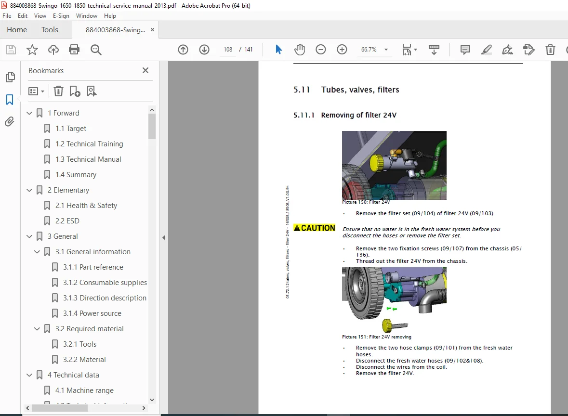This screenshot has height=416, width=568.
Task: Open fit page options tool
Action: point(409,50)
